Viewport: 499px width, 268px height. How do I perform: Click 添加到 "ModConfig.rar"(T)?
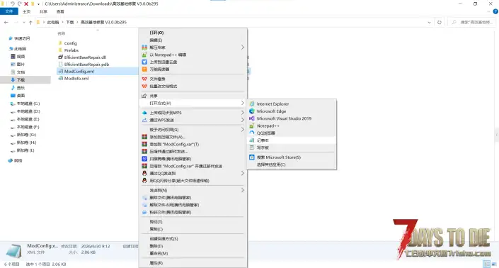click(193, 145)
